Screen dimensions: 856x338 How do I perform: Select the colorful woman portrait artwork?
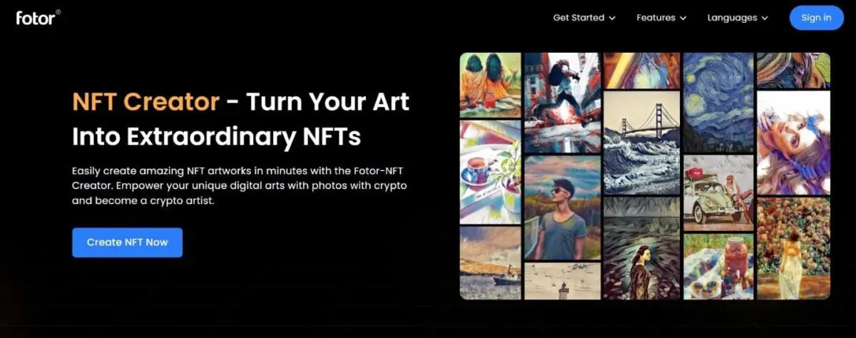point(793,143)
